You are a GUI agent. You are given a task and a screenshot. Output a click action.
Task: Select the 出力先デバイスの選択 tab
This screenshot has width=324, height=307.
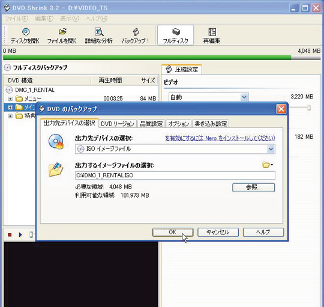(x=70, y=123)
